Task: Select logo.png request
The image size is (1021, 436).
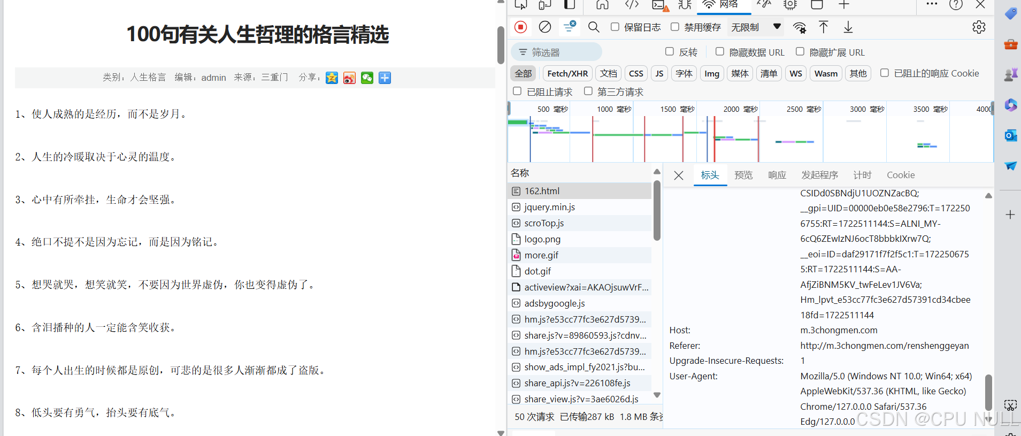Action: coord(579,239)
